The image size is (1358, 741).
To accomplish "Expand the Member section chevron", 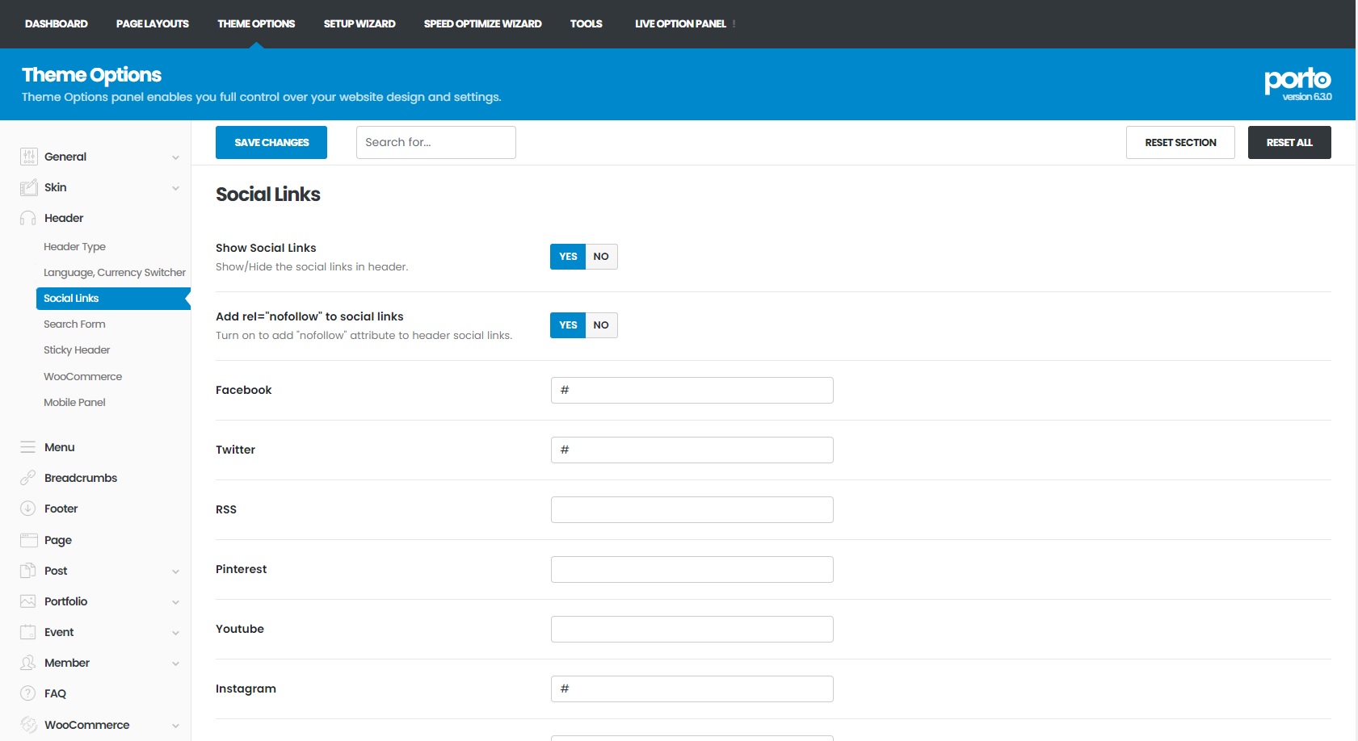I will (x=175, y=664).
